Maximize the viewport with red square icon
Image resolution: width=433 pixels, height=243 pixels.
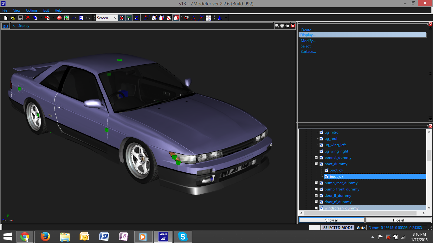pos(293,26)
